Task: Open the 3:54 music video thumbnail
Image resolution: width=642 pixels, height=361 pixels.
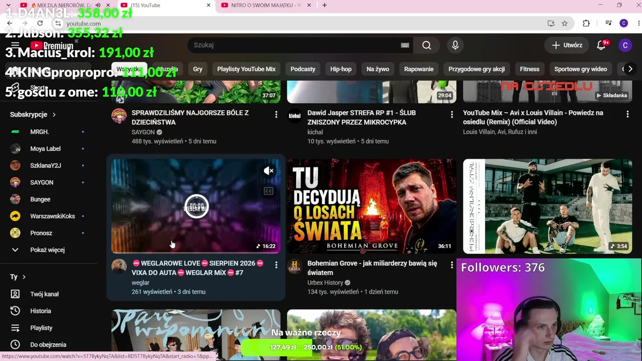Action: coord(548,206)
